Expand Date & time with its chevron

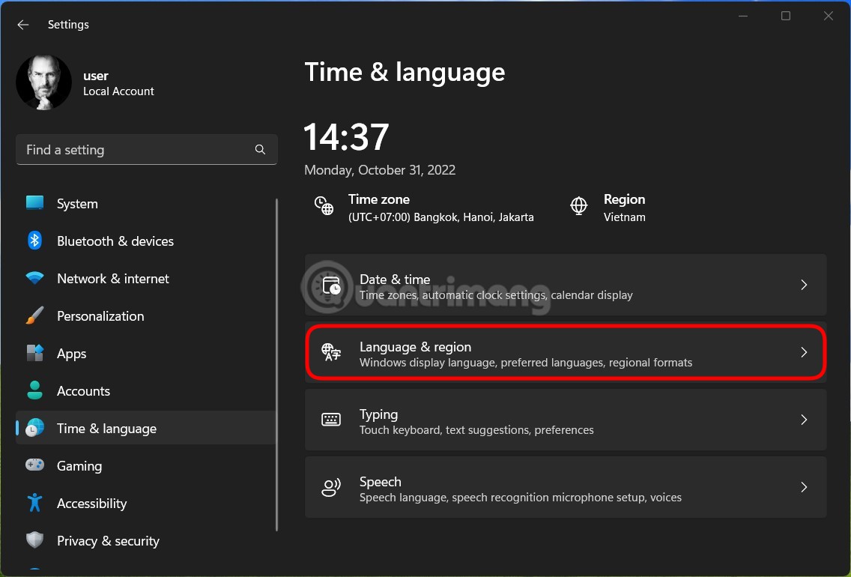804,285
